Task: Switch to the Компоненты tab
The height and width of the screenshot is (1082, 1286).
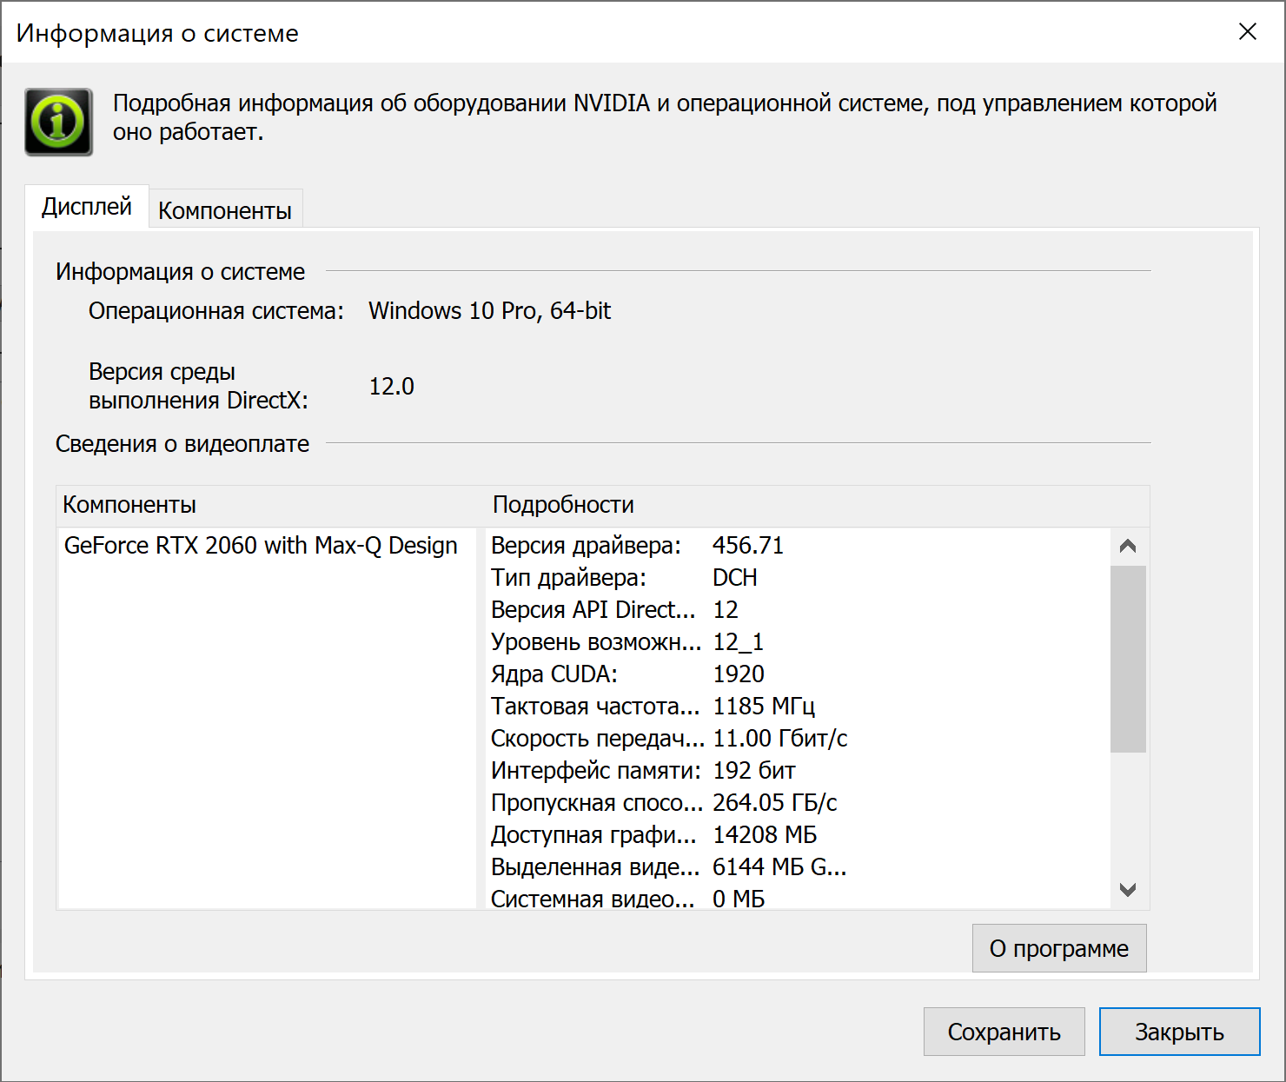Action: point(225,210)
